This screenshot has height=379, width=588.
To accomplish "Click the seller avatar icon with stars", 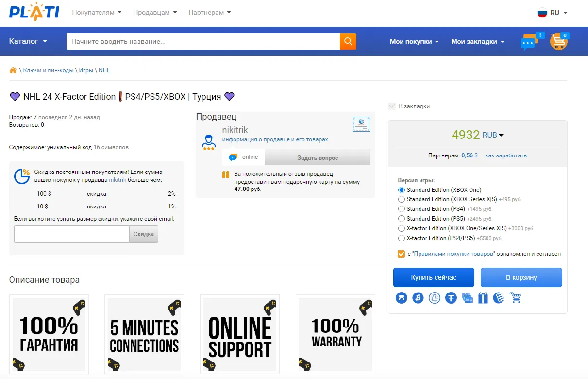I will (x=209, y=142).
